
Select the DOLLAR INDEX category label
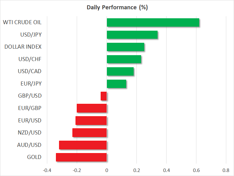(x=23, y=47)
